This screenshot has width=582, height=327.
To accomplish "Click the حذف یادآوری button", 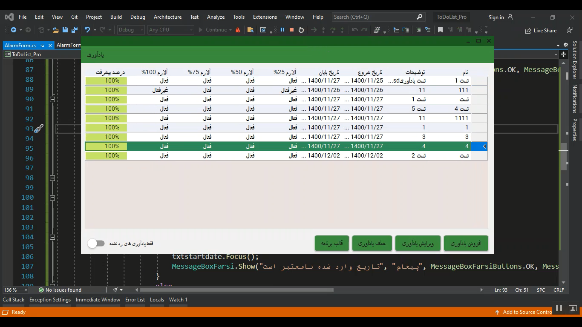I will coord(372,244).
